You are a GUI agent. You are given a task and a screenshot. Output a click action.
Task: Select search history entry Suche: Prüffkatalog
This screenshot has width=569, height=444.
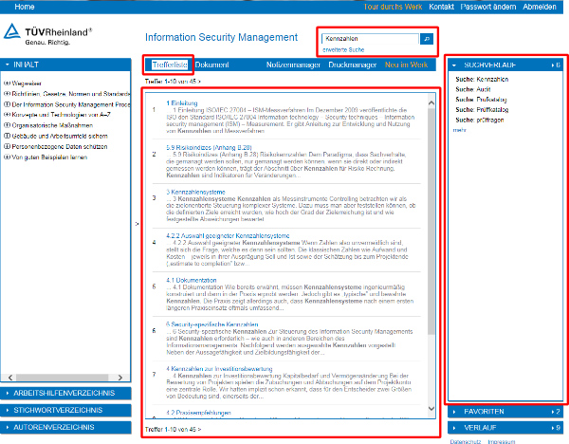482,110
